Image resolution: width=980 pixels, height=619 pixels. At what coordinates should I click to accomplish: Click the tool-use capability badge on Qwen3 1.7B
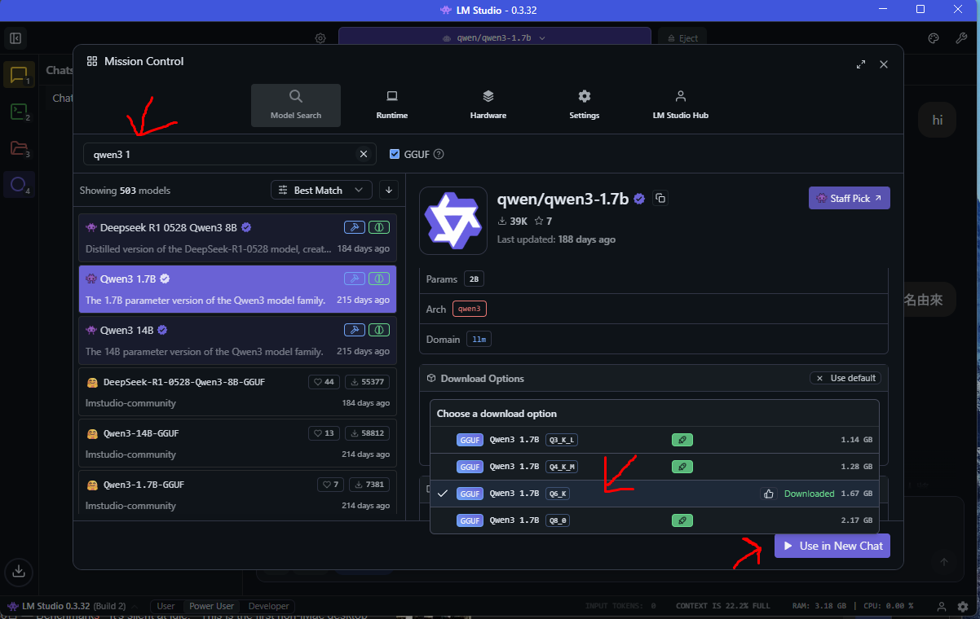pos(354,278)
